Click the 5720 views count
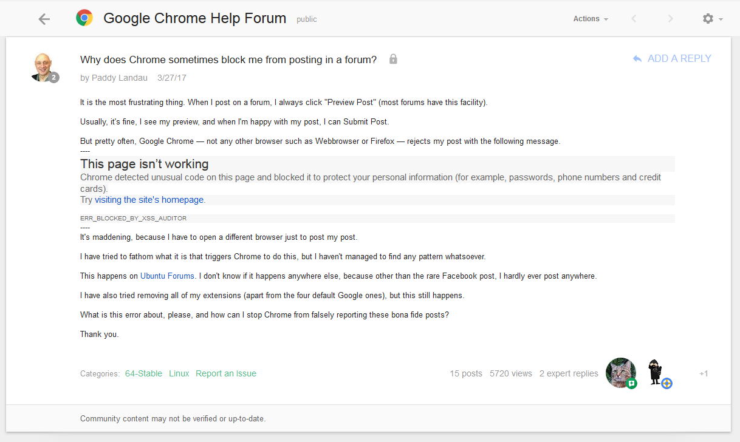 tap(511, 373)
